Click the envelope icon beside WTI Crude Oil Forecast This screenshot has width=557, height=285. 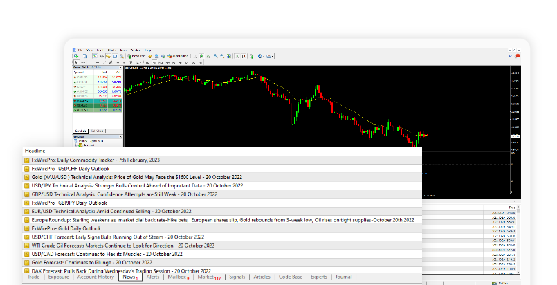[x=27, y=246]
